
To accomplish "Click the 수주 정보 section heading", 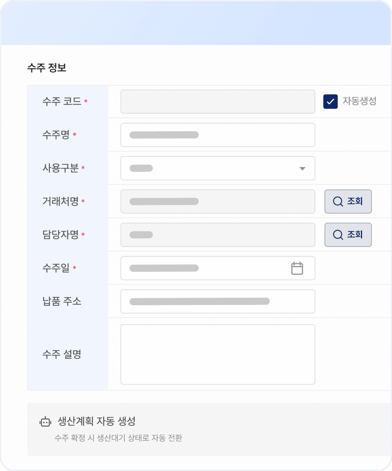I will 47,68.
